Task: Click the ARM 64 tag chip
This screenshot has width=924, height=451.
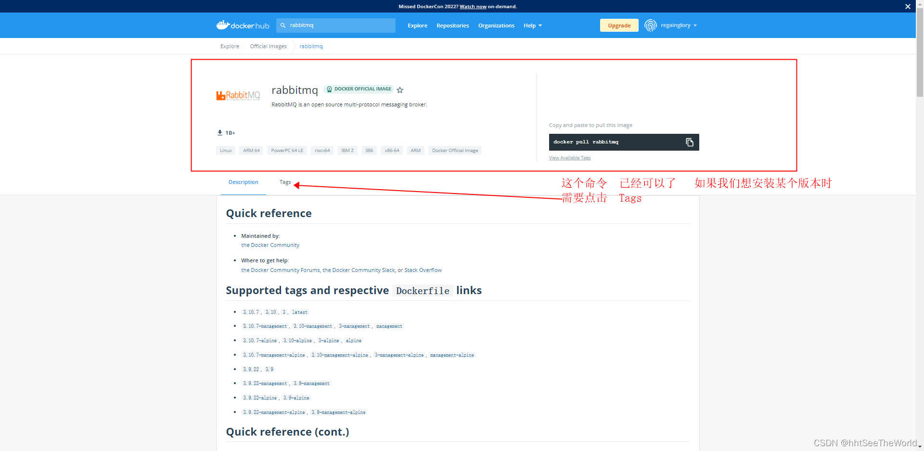Action: (251, 151)
